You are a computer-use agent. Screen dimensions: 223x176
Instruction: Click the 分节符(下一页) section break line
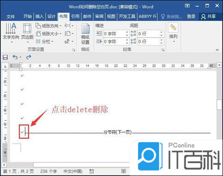[118, 132]
